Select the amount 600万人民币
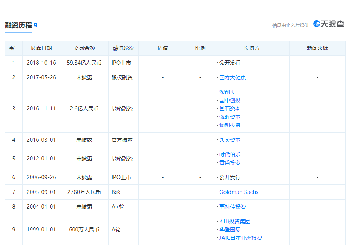349x248 pixels. coord(84,230)
